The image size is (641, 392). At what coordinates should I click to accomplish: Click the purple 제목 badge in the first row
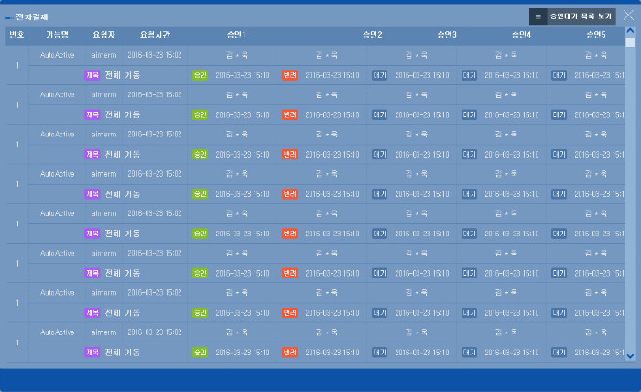coord(92,75)
